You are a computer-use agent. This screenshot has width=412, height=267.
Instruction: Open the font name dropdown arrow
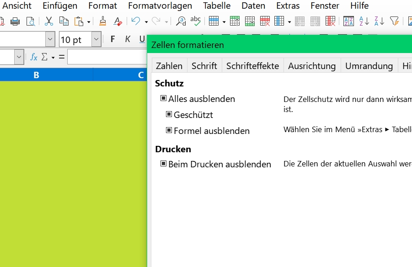tap(50, 39)
